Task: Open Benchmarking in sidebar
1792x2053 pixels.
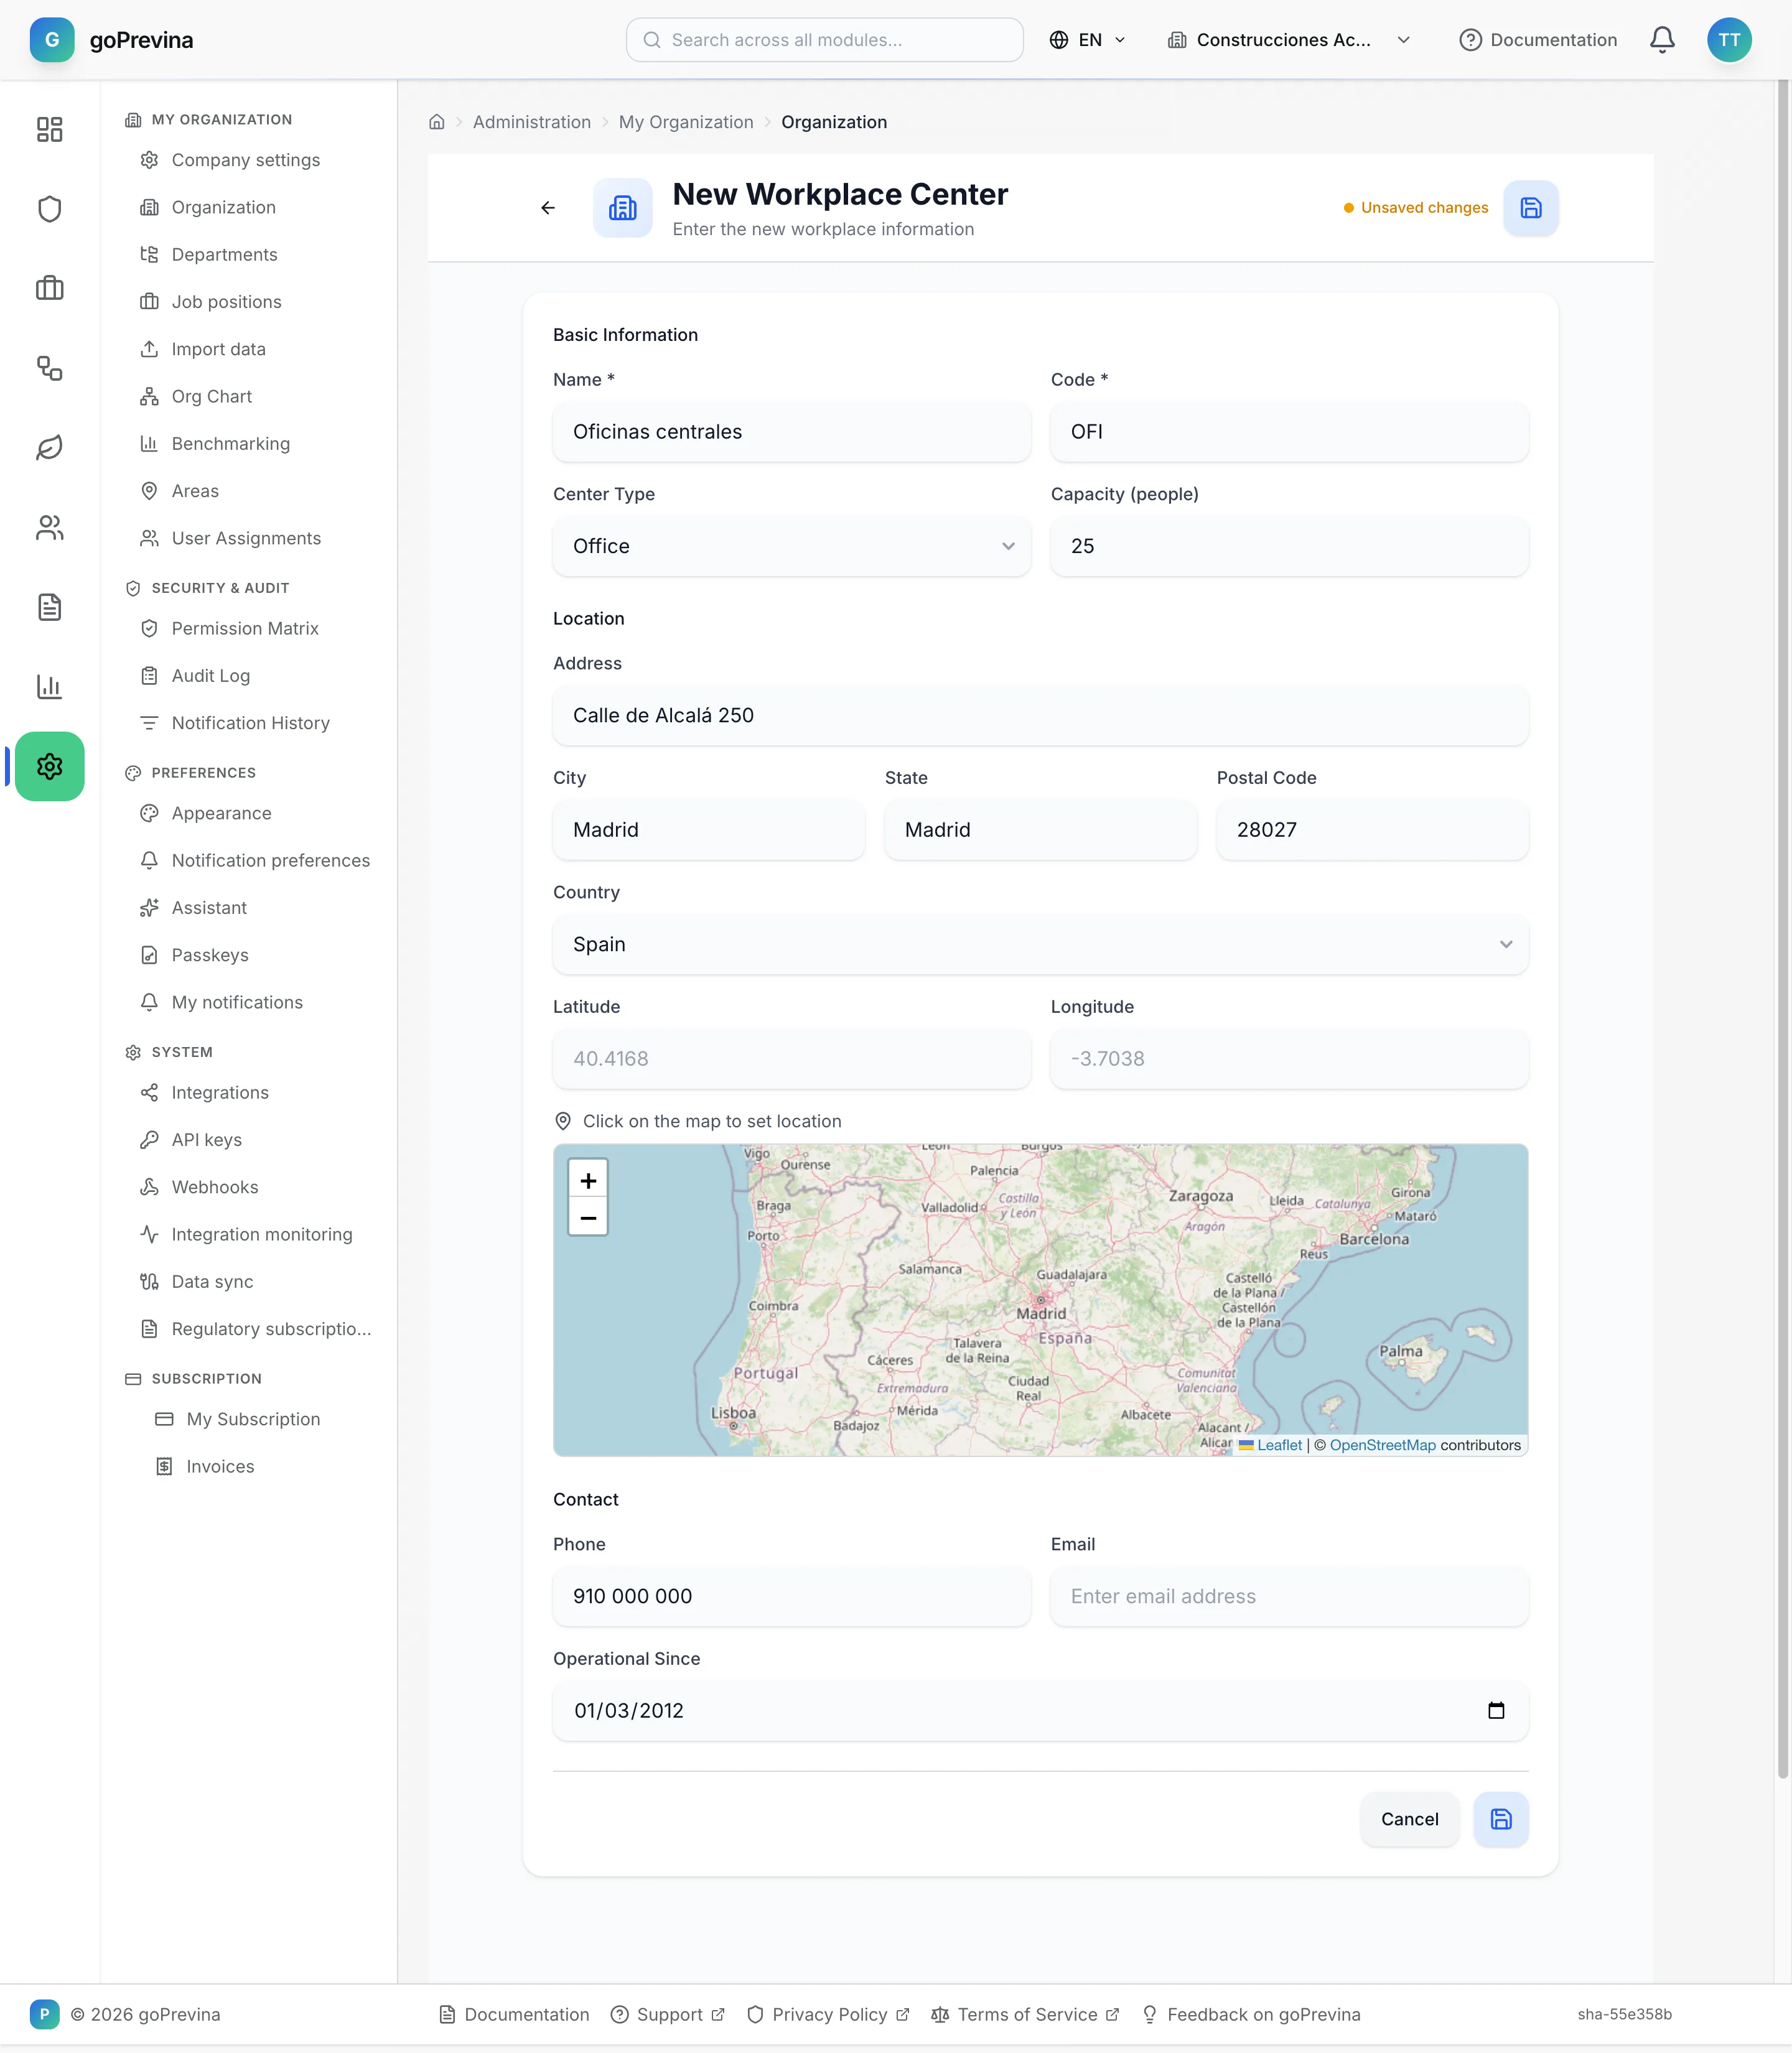Action: (231, 444)
